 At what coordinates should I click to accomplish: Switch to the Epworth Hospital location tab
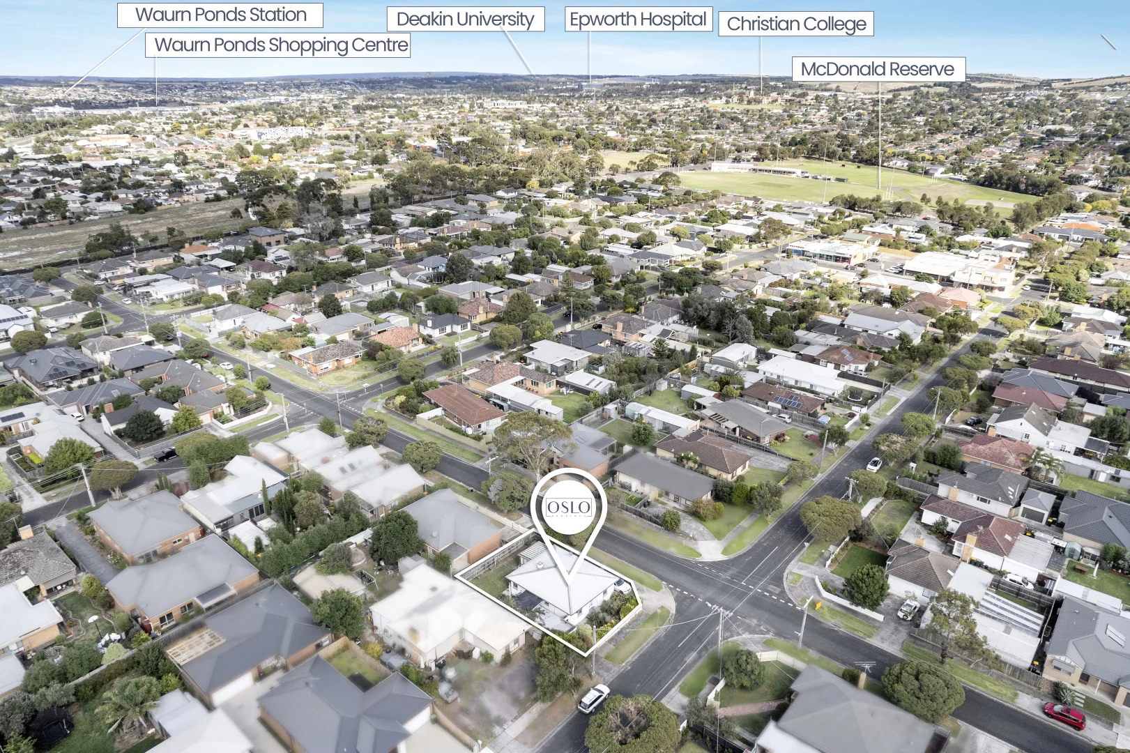click(x=639, y=20)
